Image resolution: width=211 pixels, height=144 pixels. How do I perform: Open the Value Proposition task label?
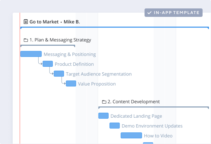click(97, 84)
